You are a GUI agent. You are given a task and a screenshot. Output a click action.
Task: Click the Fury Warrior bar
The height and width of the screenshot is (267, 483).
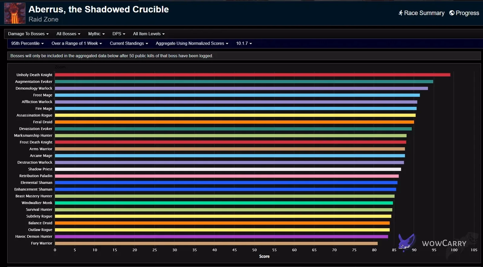pyautogui.click(x=216, y=243)
